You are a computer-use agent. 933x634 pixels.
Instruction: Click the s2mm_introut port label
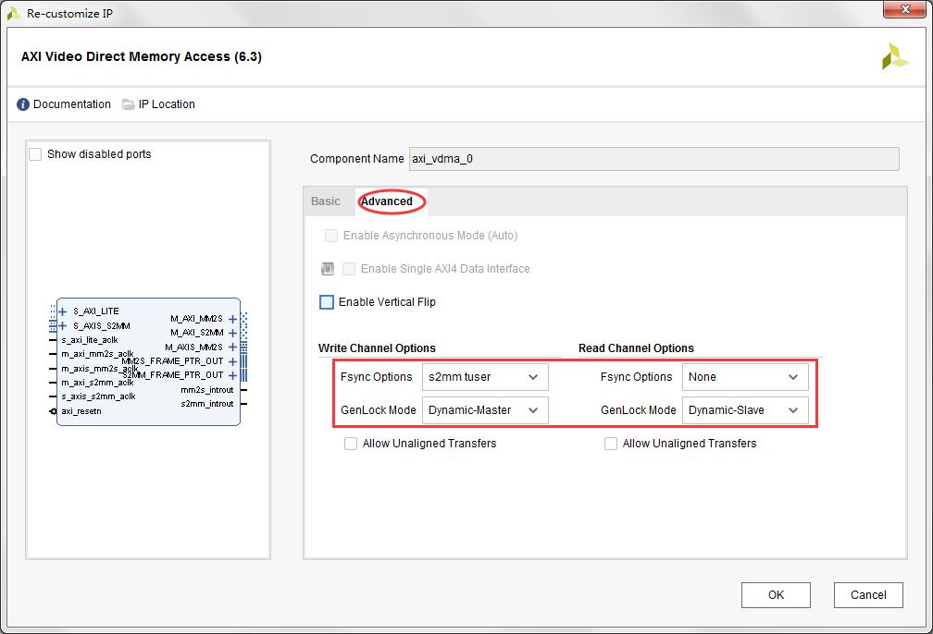point(207,404)
